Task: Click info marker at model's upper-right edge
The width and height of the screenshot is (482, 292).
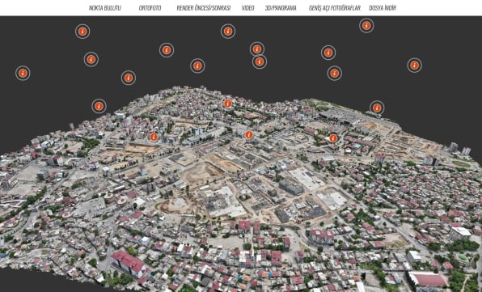Action: coord(377,108)
